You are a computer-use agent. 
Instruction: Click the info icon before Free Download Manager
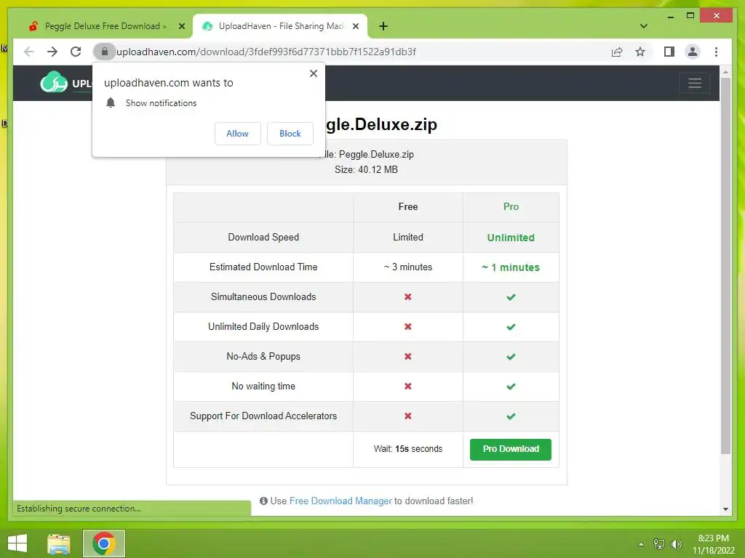(x=263, y=501)
